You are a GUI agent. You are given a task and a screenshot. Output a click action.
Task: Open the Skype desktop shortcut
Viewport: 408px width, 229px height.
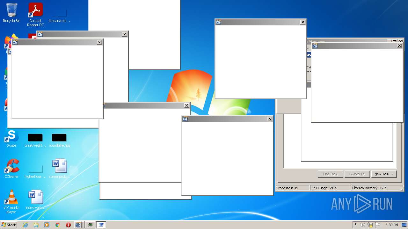pos(11,138)
